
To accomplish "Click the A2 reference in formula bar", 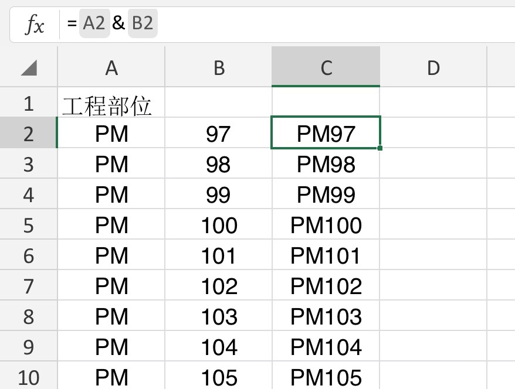I will 94,24.
